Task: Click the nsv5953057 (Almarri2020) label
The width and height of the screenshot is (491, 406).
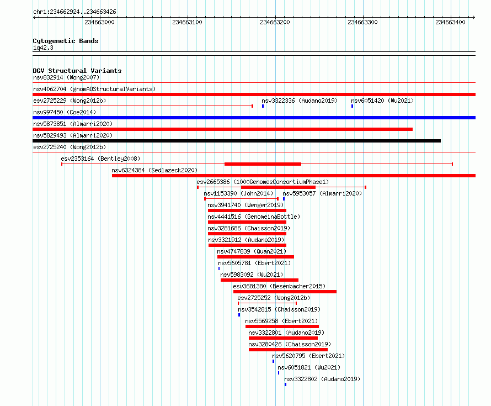Action: 322,193
